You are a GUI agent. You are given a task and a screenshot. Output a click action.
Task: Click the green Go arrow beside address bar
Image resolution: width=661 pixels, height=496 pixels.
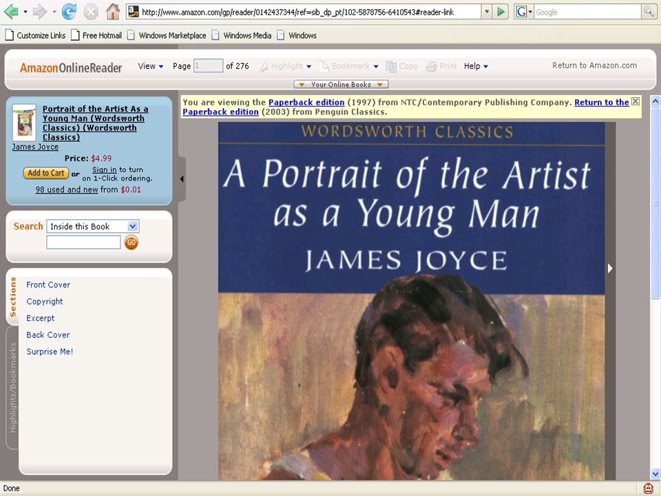click(501, 12)
